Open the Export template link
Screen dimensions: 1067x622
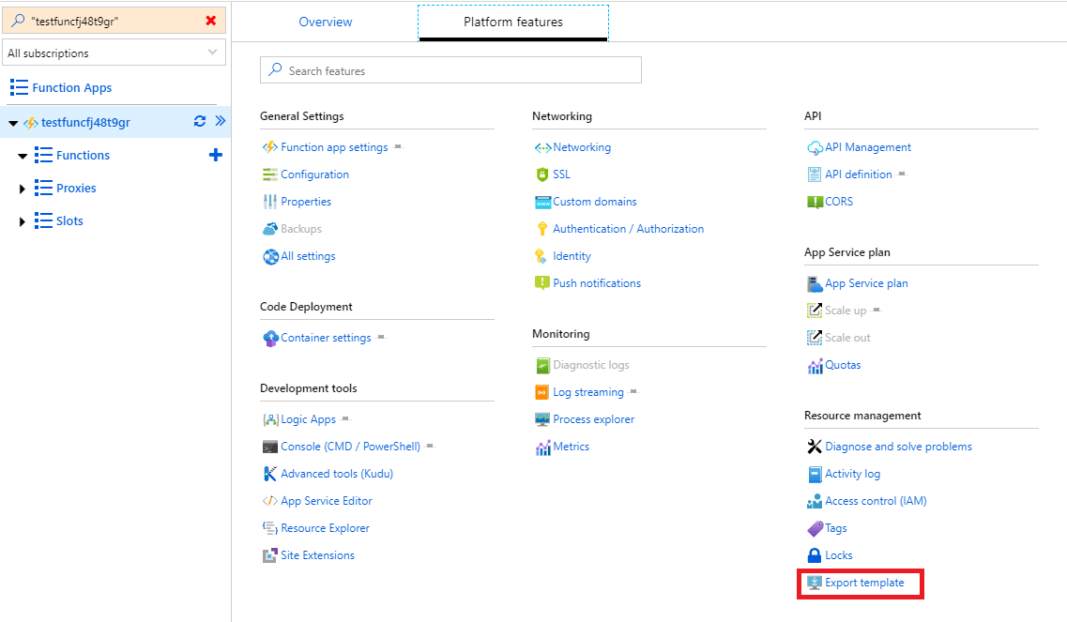[x=864, y=583]
